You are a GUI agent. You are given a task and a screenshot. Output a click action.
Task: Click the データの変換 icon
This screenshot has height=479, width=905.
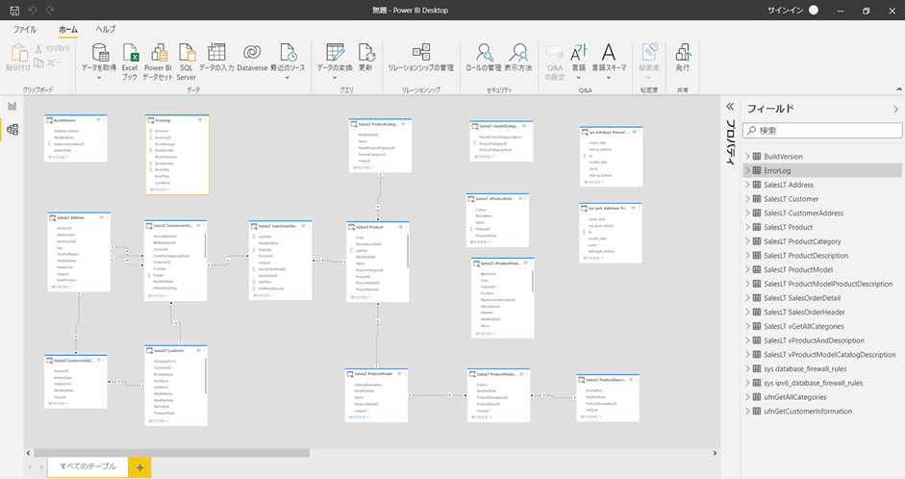335,53
